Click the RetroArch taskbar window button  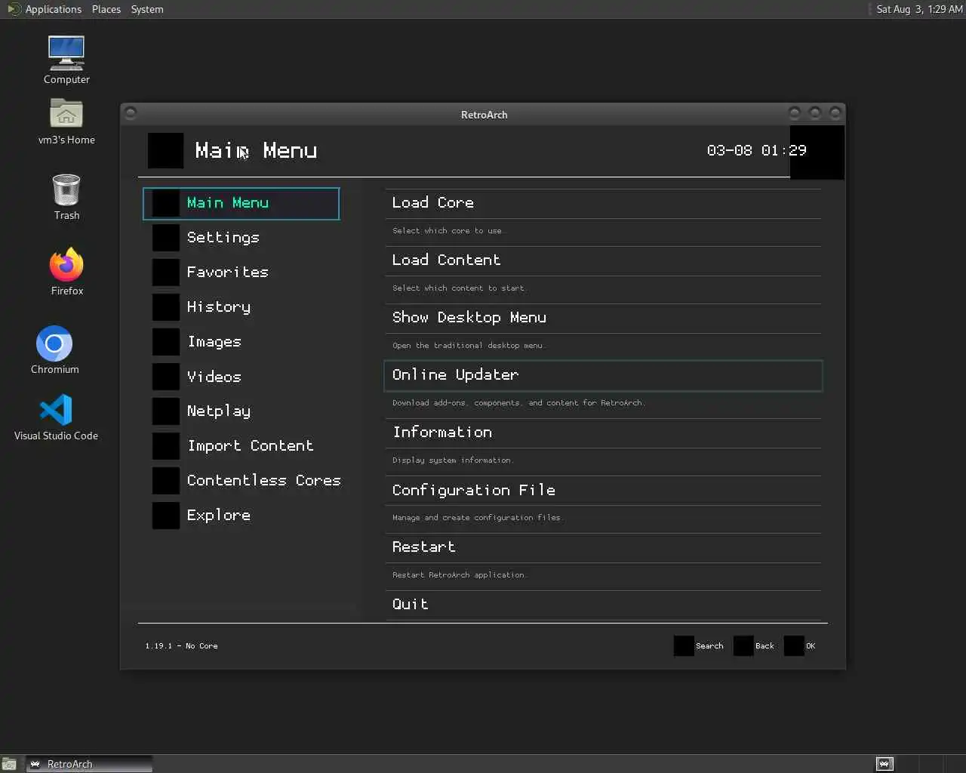point(89,764)
